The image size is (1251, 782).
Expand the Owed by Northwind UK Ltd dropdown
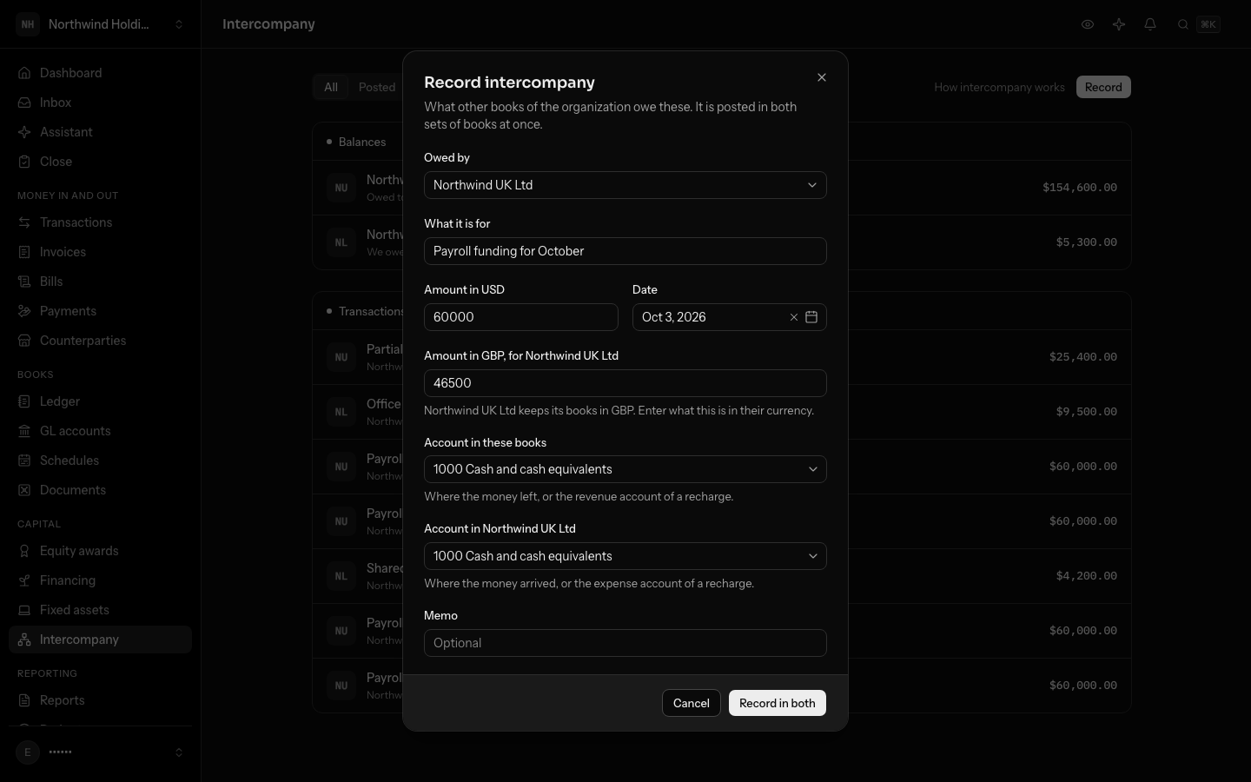coord(625,185)
